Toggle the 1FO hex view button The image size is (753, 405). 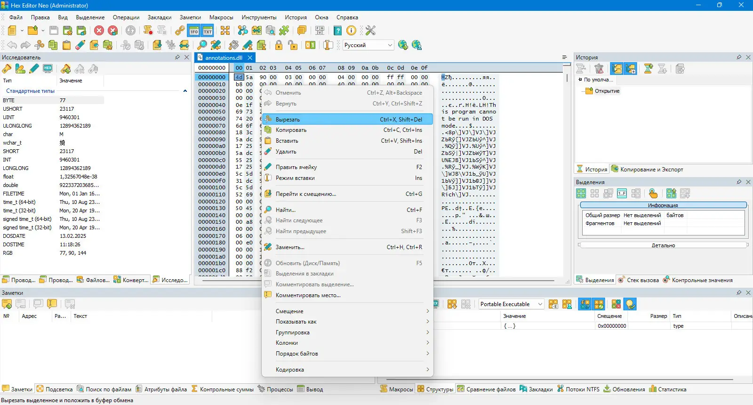pyautogui.click(x=194, y=31)
